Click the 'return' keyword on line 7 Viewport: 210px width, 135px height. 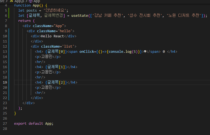point(25,21)
